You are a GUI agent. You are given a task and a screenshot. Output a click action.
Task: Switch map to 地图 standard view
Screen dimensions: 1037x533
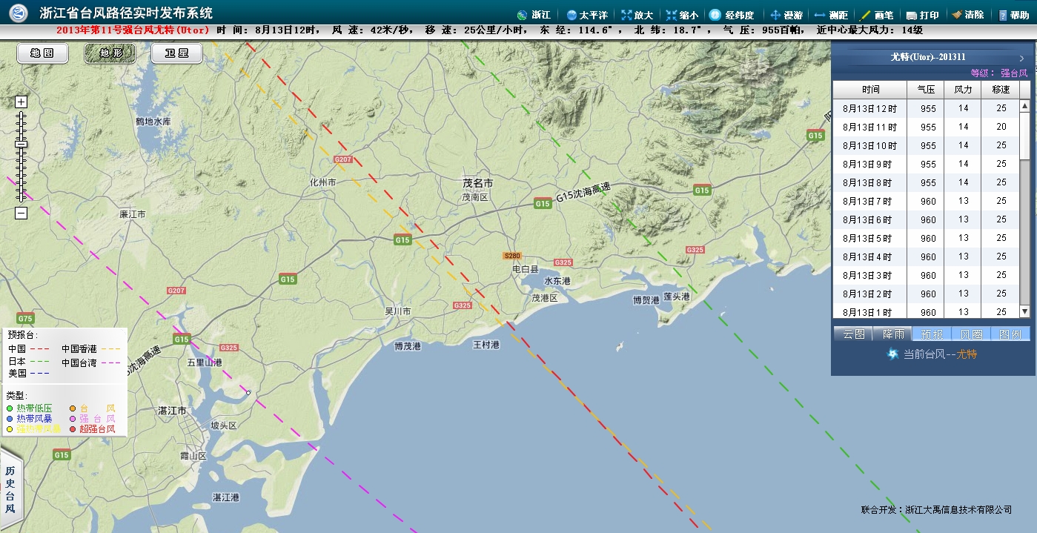click(42, 53)
